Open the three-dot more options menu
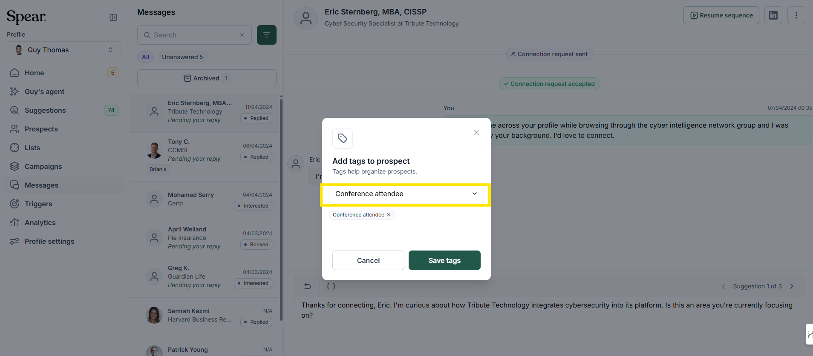This screenshot has height=356, width=813. pyautogui.click(x=796, y=15)
